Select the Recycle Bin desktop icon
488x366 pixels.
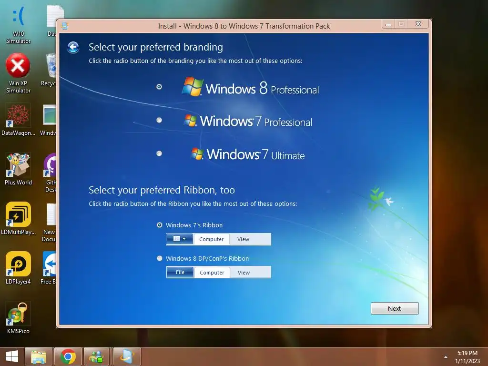49,70
